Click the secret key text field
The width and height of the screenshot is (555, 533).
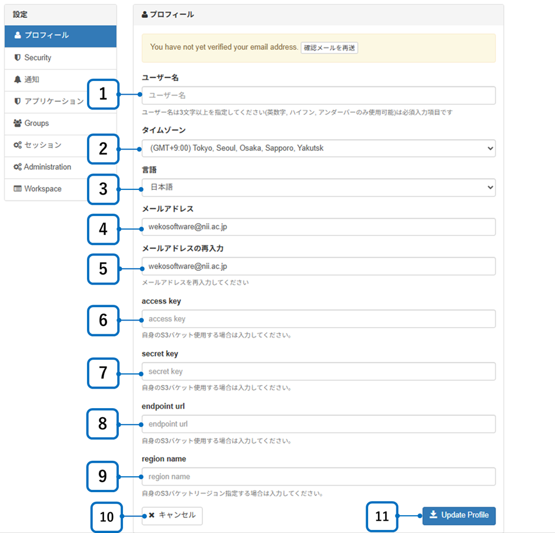[x=318, y=372]
